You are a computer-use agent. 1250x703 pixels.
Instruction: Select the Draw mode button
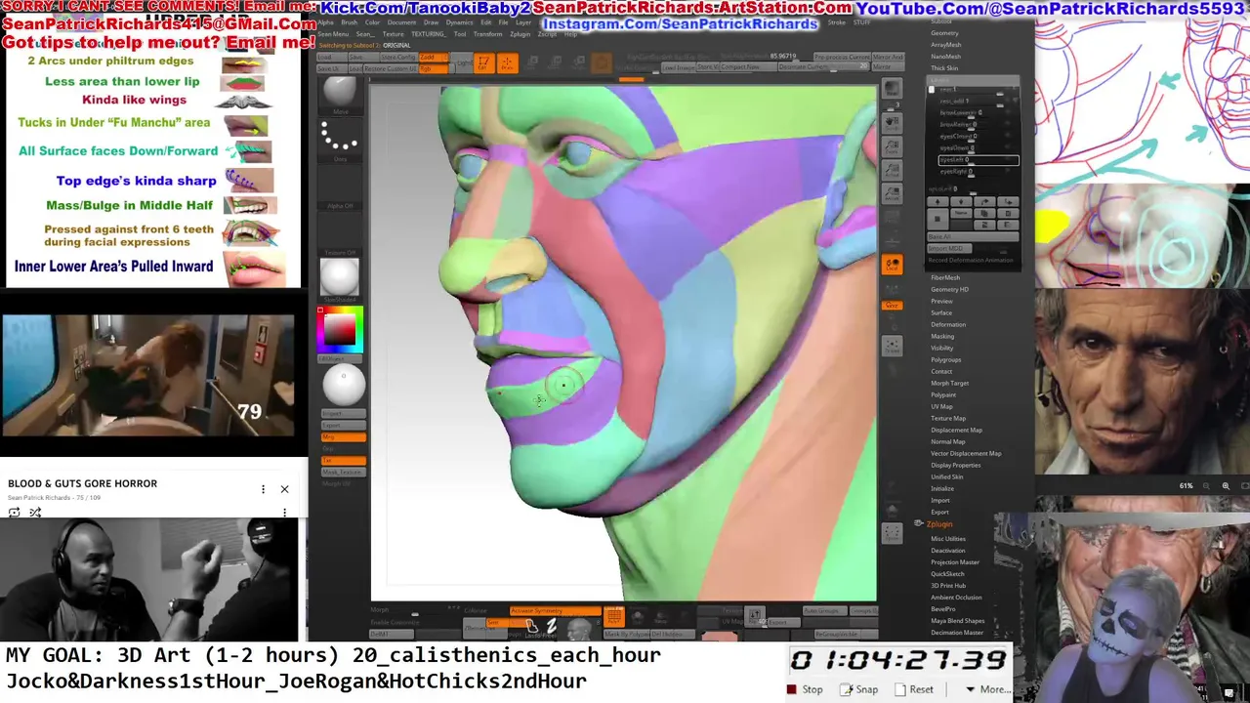tap(507, 62)
